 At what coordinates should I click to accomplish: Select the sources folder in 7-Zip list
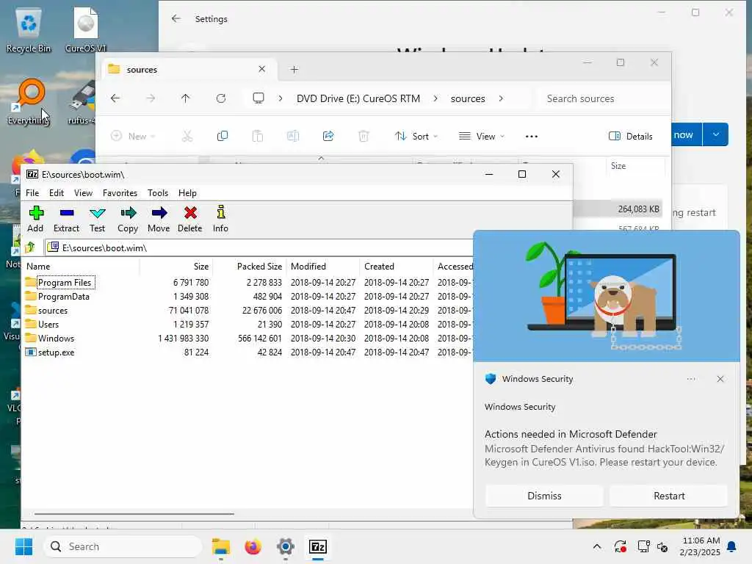pyautogui.click(x=53, y=311)
